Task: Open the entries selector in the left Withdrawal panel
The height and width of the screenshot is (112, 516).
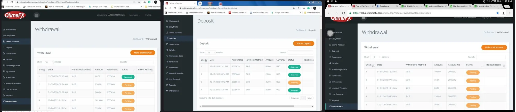Action: pos(48,62)
